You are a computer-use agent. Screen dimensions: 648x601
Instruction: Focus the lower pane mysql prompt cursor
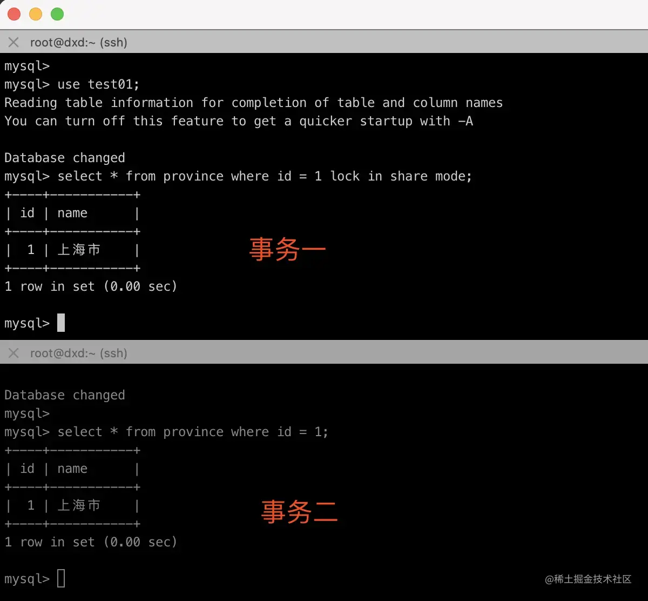[61, 578]
